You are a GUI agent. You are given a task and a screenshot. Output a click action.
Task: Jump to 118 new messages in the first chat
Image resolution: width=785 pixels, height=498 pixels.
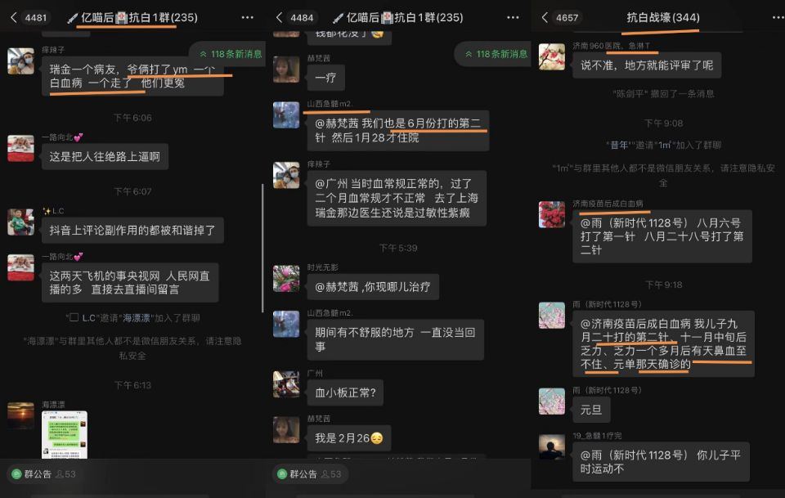click(229, 53)
